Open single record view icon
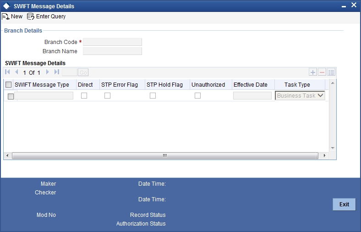Viewport: 361px width, 232px height. pyautogui.click(x=331, y=72)
